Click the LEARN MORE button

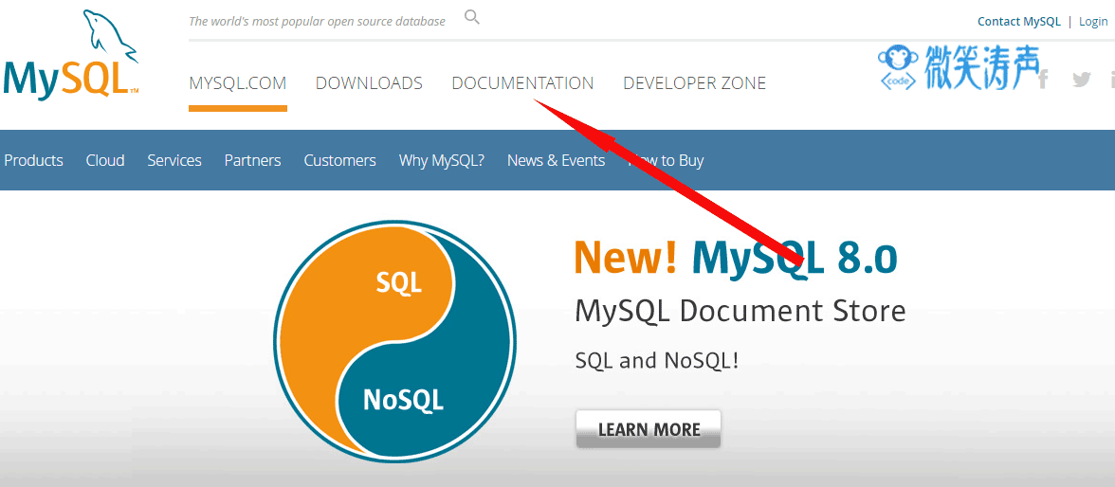point(649,429)
